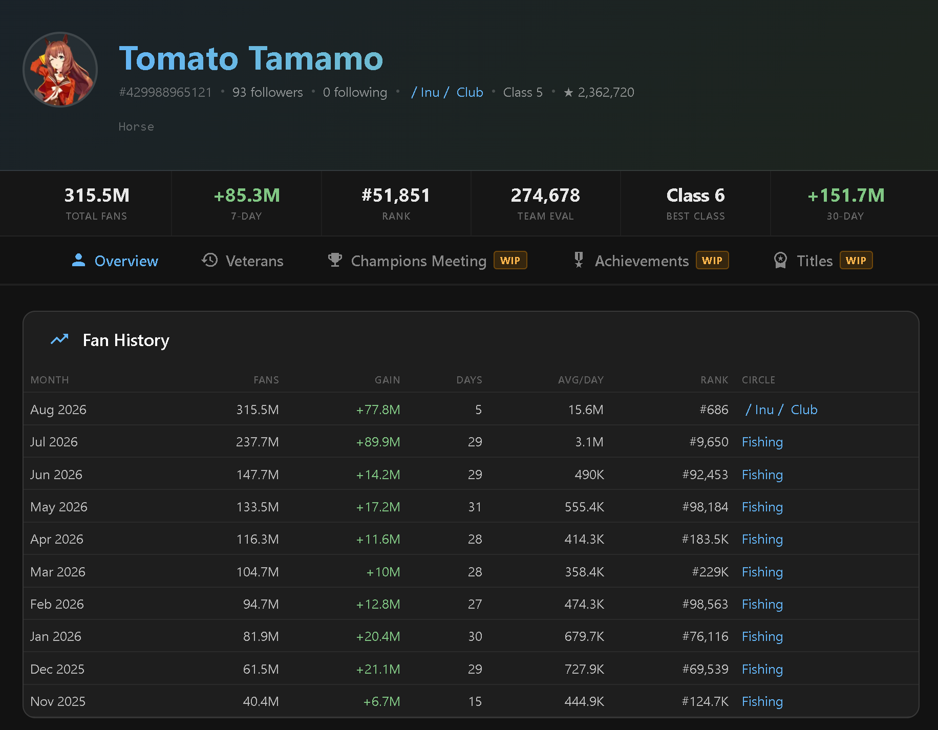Click the #9,650 rank value

pos(709,442)
